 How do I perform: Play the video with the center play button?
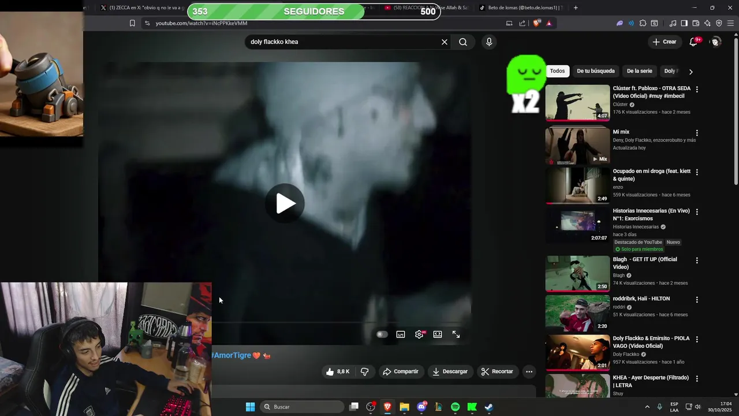pyautogui.click(x=285, y=203)
